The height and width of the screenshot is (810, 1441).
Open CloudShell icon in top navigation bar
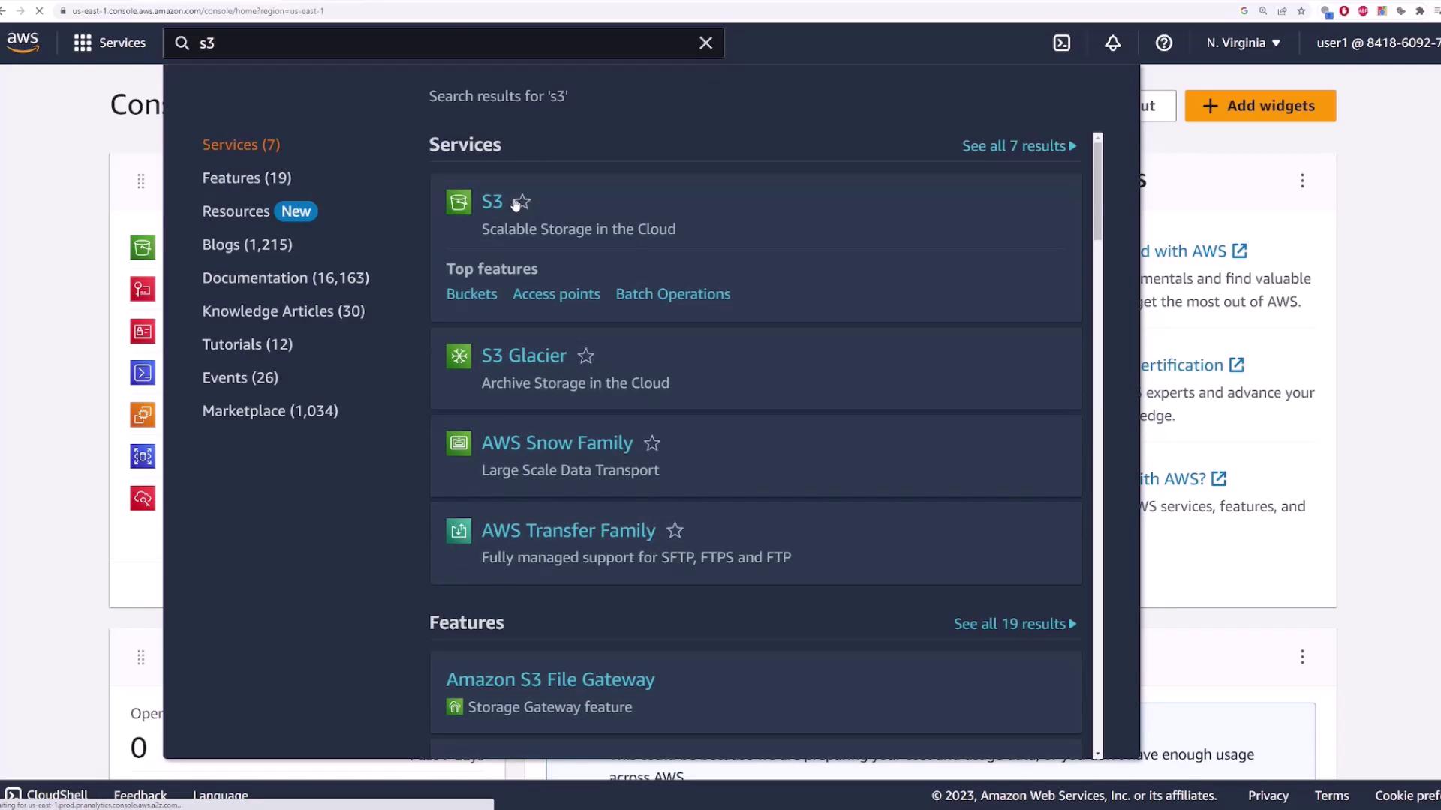click(1061, 43)
